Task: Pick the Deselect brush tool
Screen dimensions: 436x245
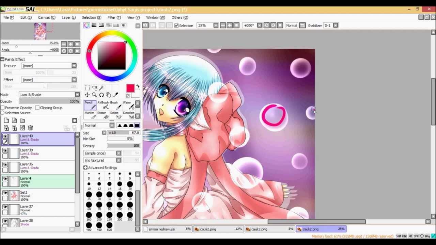Action: coord(128,115)
